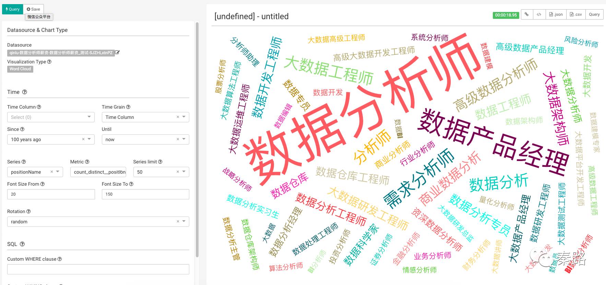Clear the Time Grain selection

(178, 117)
